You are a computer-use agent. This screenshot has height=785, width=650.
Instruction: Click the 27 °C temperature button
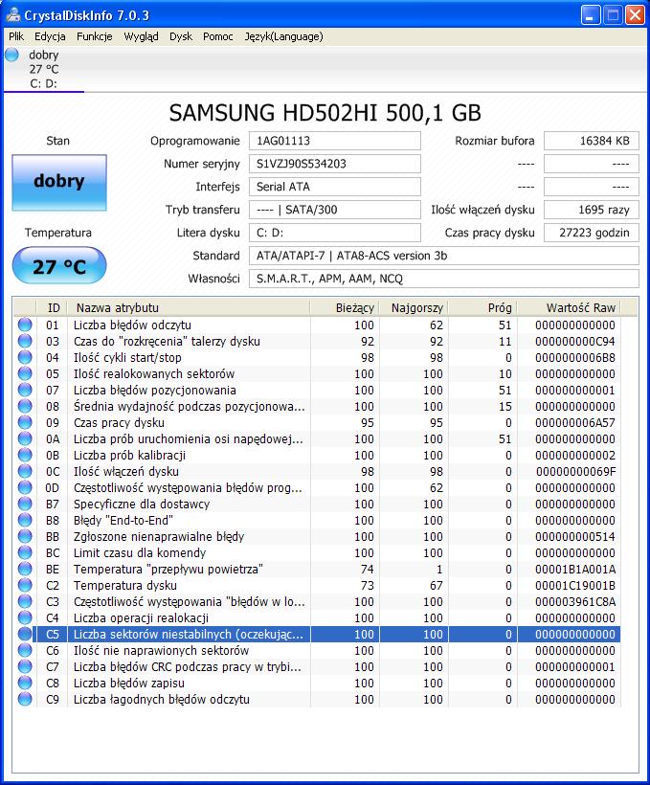[59, 265]
